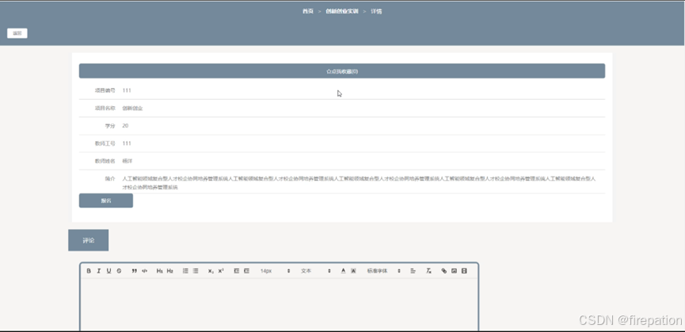Open the text alignment options
The image size is (685, 332).
[x=413, y=271]
